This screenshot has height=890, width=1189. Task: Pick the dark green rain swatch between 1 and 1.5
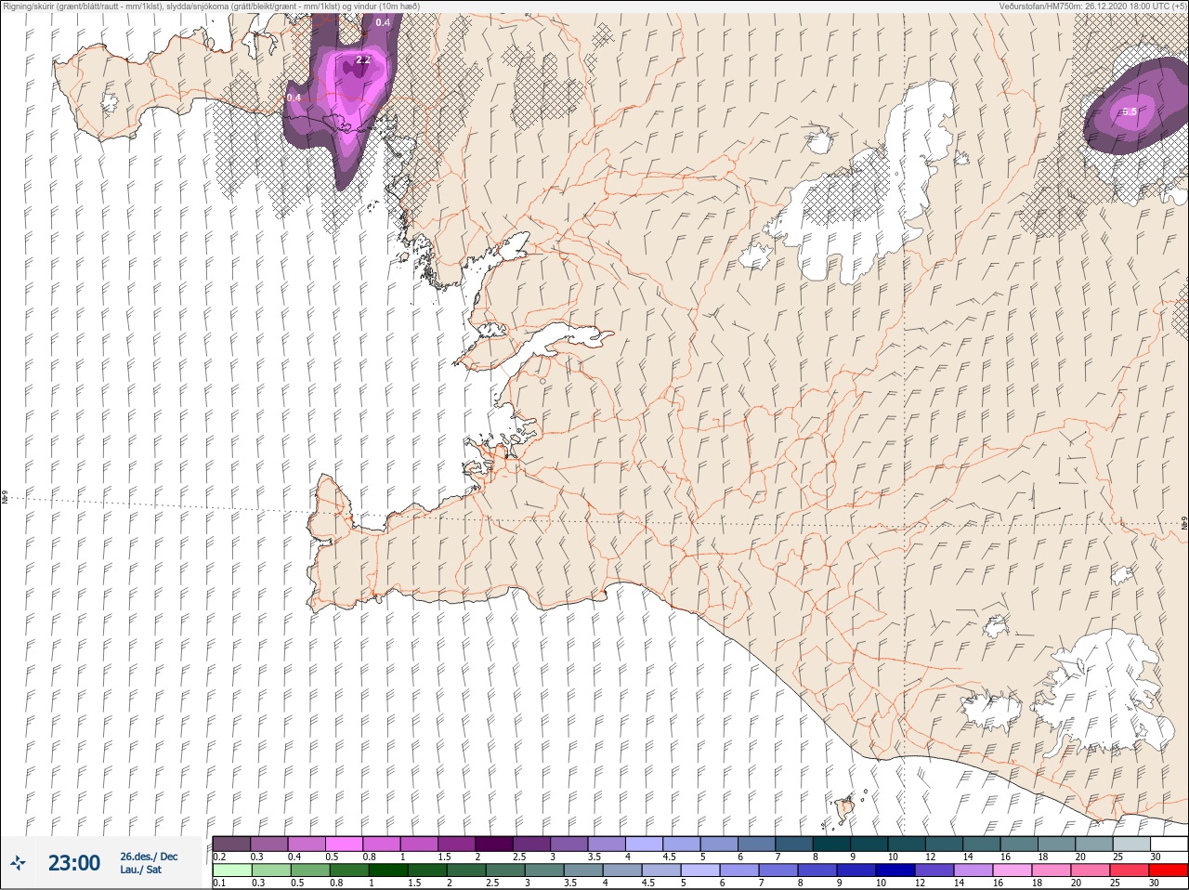click(x=388, y=870)
